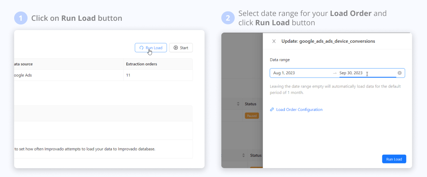427x177 pixels.
Task: Clear the selected date range
Action: click(x=399, y=73)
